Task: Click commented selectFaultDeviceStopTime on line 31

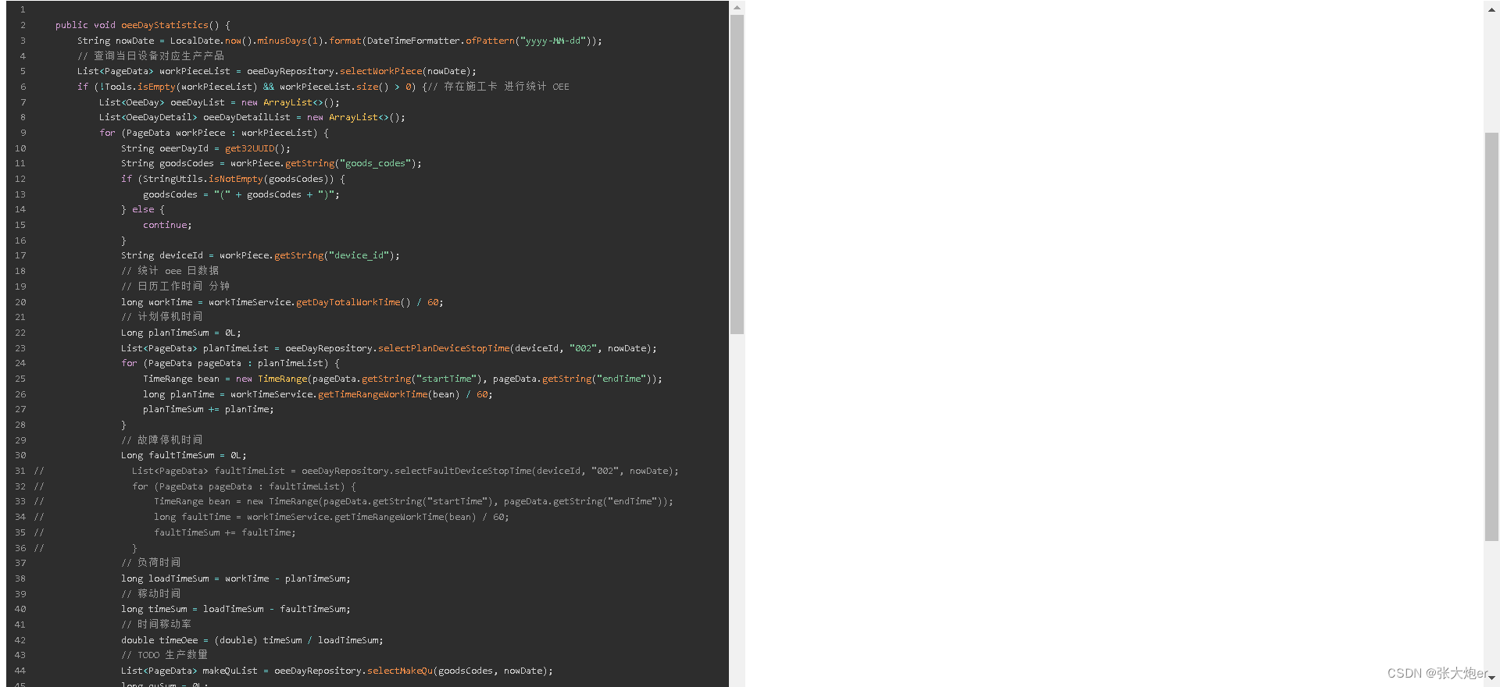Action: [462, 471]
